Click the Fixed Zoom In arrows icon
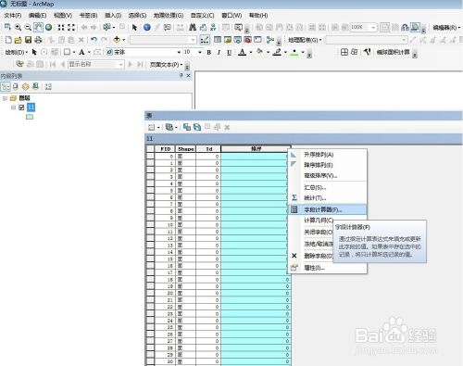This screenshot has width=463, height=366. click(61, 28)
